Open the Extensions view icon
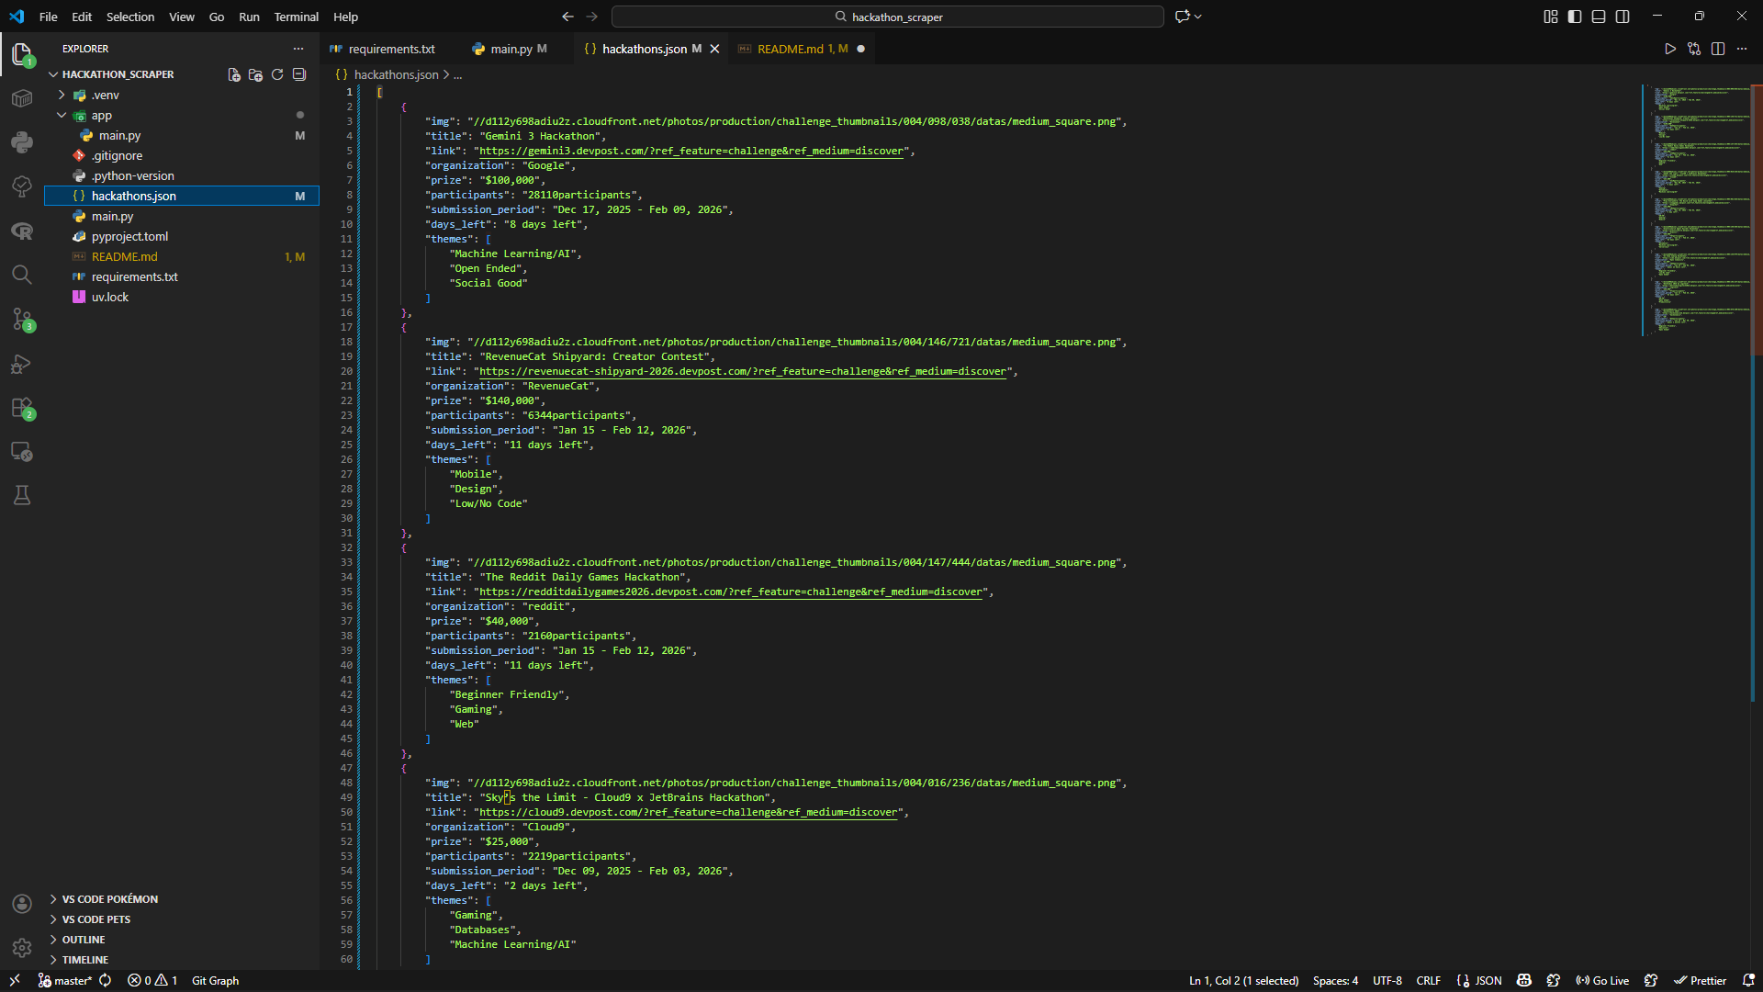This screenshot has width=1763, height=992. click(x=22, y=408)
